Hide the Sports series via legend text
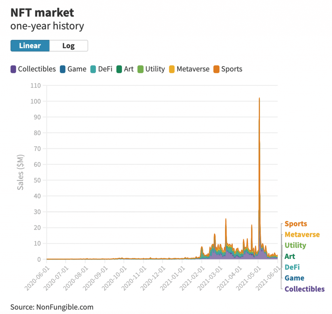Screen dimensions: 332x314 coord(231,69)
